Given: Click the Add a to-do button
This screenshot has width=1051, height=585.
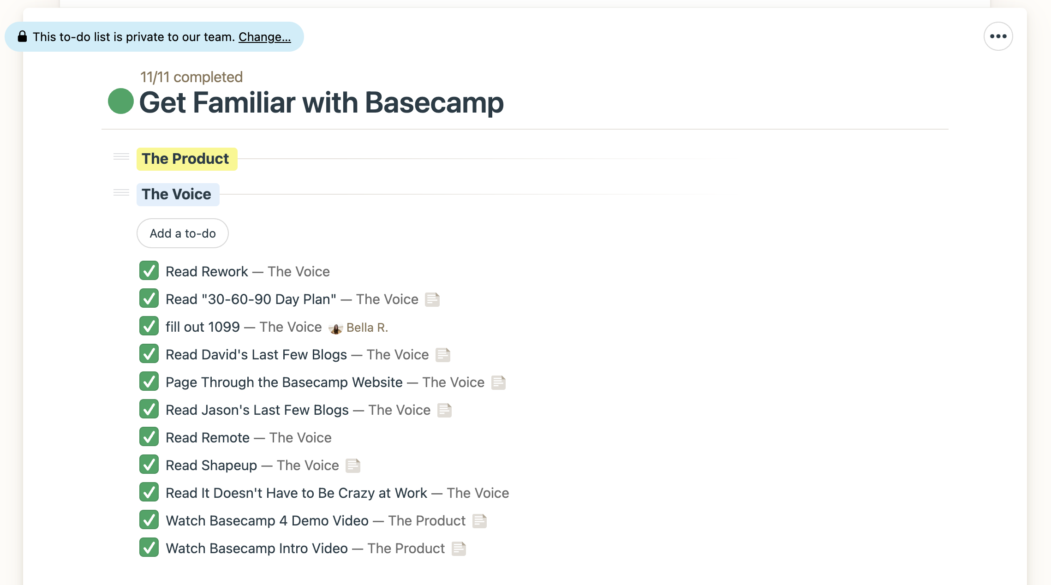Looking at the screenshot, I should click(x=182, y=233).
